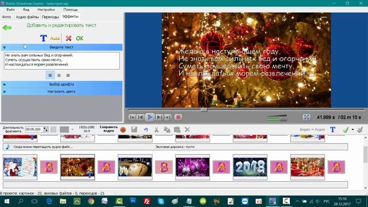The width and height of the screenshot is (368, 207).
Task: Select the 2018 slide thumbnail
Action: coord(250,167)
